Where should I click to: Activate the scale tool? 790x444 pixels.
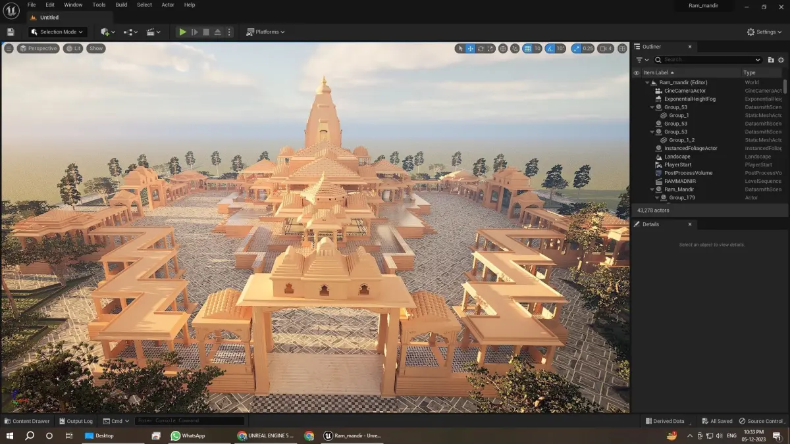[x=491, y=48]
